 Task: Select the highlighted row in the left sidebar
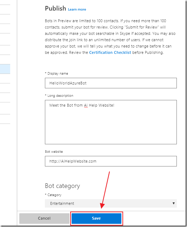coord(5,69)
